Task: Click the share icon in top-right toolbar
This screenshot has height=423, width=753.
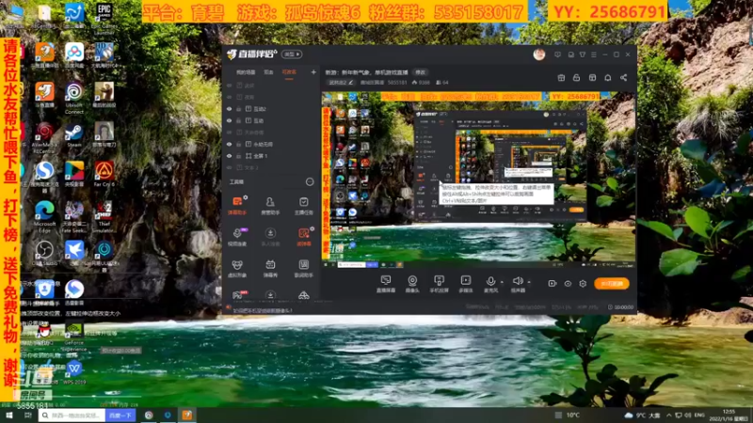Action: [623, 77]
